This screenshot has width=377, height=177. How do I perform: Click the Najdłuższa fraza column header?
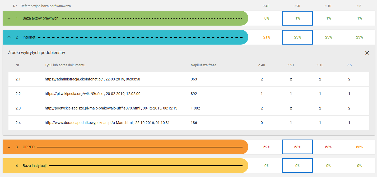point(203,65)
